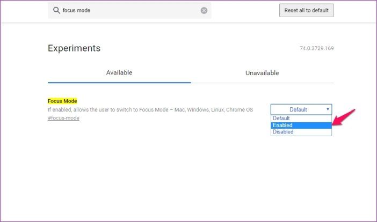Viewport: 377px width, 222px height.
Task: Open the #focus-mode anchor link
Action: [x=63, y=118]
